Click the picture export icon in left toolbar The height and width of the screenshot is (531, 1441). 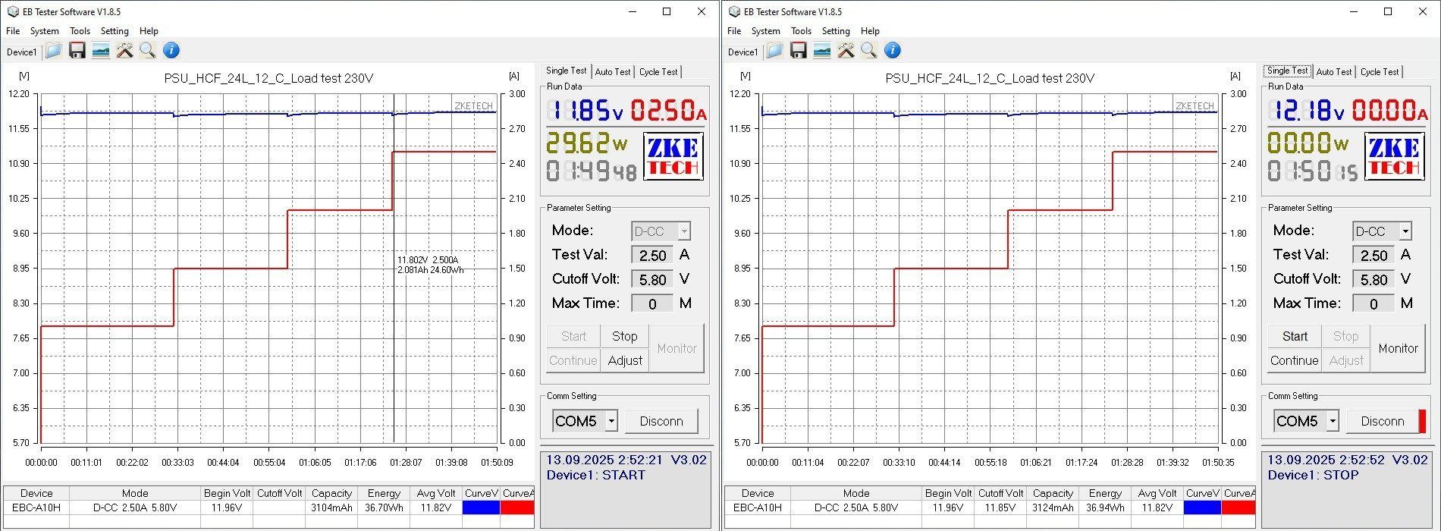pos(100,51)
